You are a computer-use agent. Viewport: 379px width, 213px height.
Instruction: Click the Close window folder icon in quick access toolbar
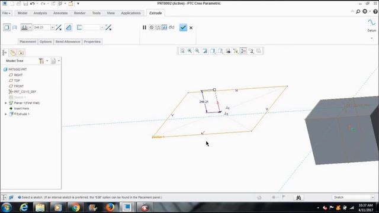coord(70,4)
